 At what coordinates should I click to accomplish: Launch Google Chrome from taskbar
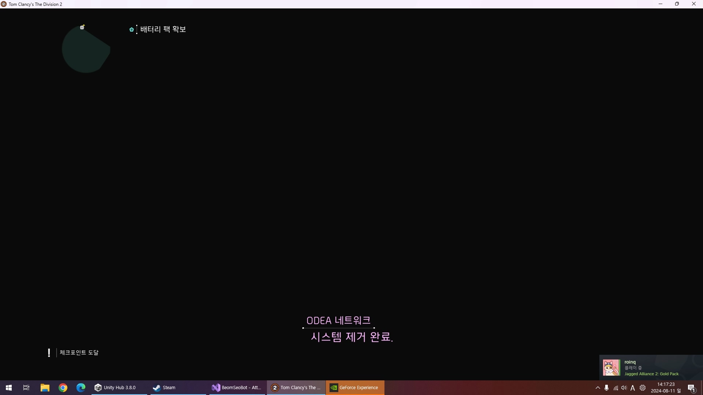pyautogui.click(x=63, y=388)
